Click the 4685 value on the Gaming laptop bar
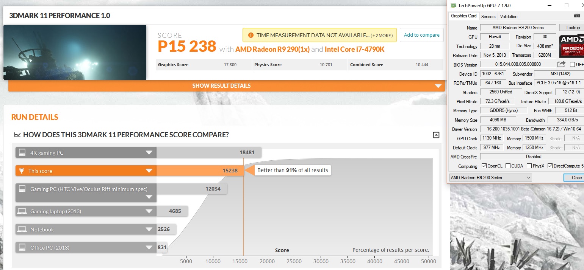Viewport: 584px width, 270px height. [175, 211]
